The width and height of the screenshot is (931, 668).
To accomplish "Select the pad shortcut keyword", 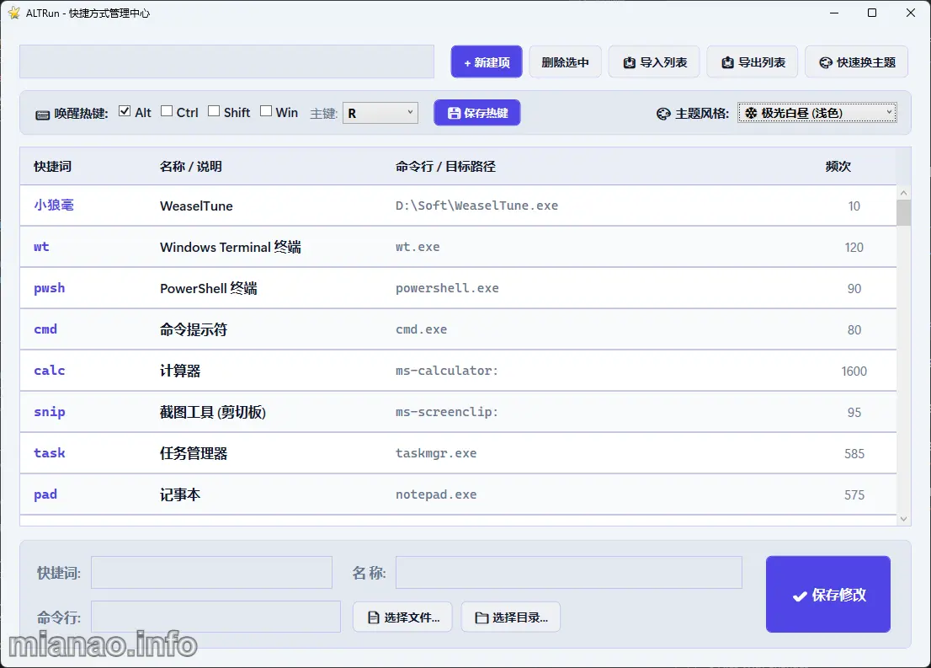I will tap(45, 494).
